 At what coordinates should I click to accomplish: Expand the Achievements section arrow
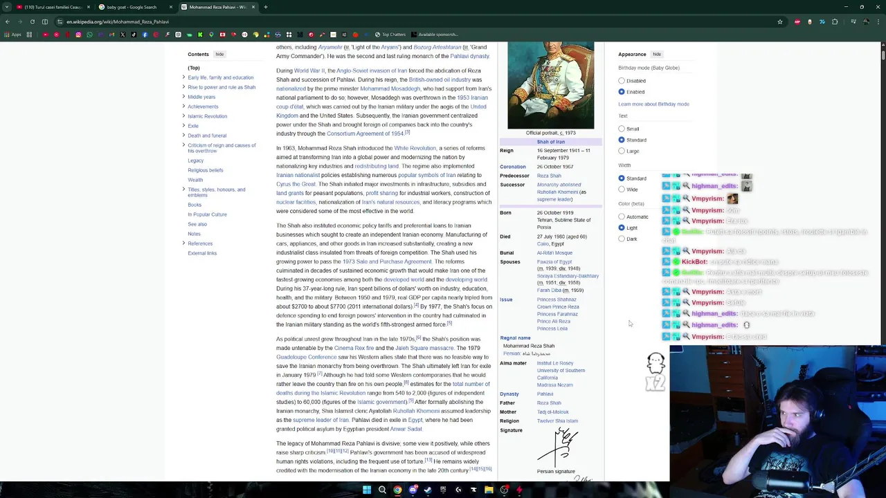pyautogui.click(x=183, y=107)
